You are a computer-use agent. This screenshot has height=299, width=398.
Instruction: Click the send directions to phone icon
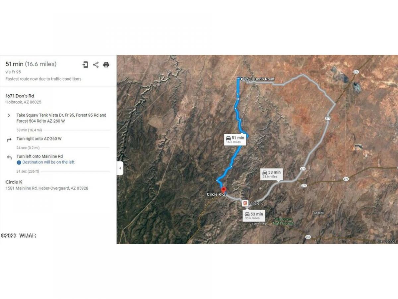point(85,65)
